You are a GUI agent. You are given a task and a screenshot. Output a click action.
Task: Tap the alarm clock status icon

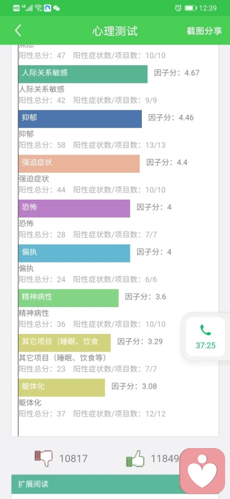(x=178, y=8)
